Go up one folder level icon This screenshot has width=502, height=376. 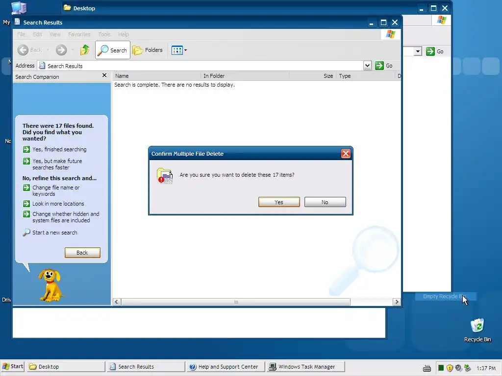click(85, 50)
